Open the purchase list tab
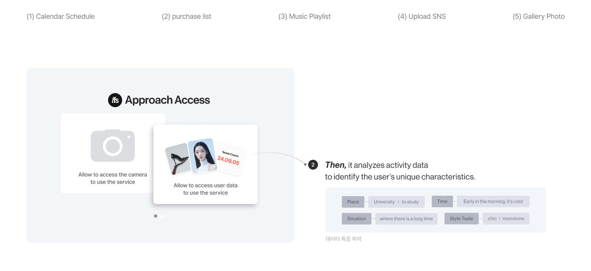591x271 pixels. [187, 17]
